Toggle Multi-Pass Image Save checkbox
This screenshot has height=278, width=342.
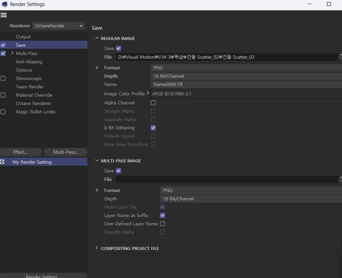click(118, 171)
